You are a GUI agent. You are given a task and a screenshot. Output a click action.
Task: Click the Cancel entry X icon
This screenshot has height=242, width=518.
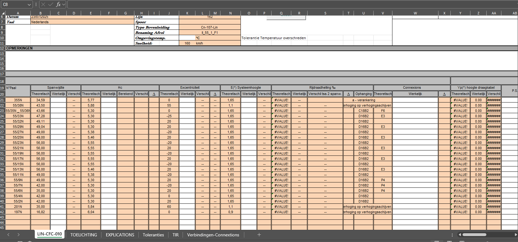pyautogui.click(x=43, y=4)
